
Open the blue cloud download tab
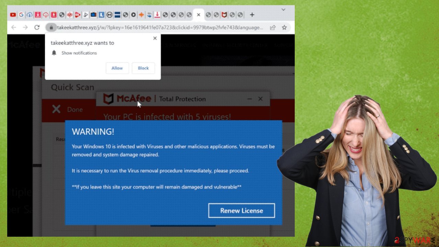click(30, 15)
